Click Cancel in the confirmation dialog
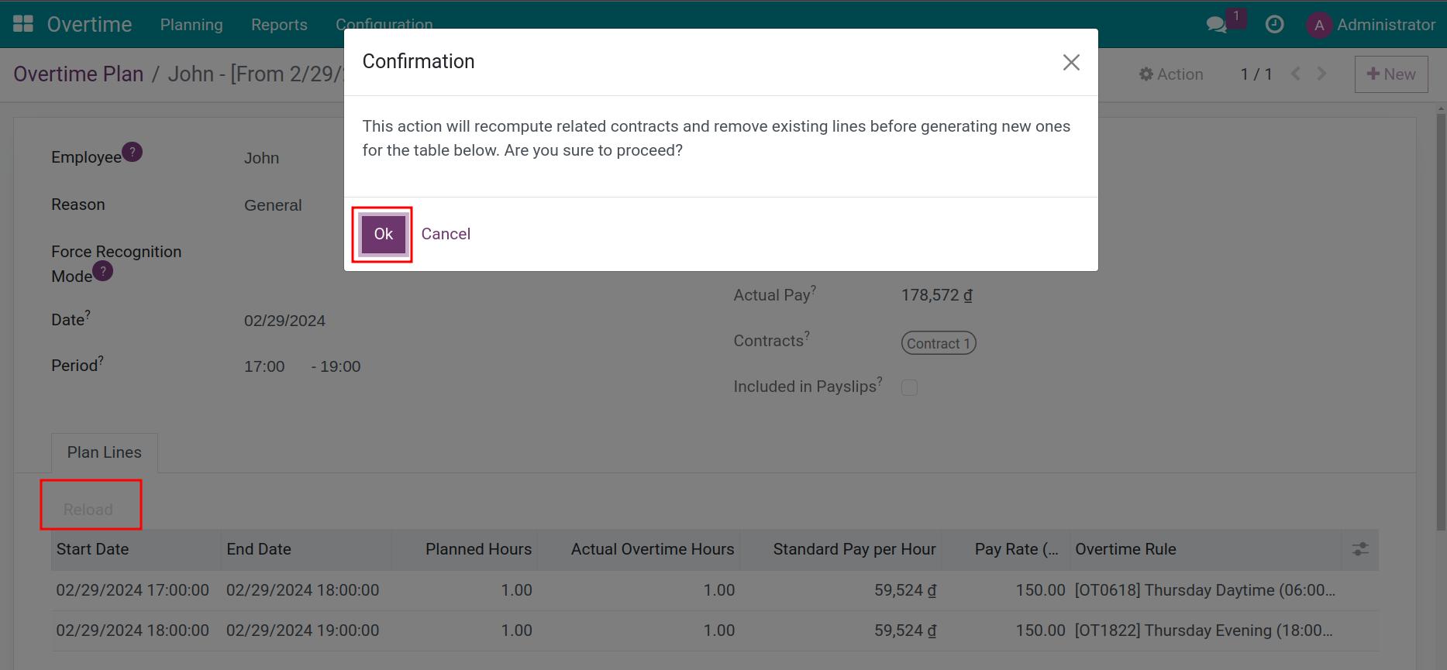Image resolution: width=1447 pixels, height=670 pixels. (x=446, y=234)
